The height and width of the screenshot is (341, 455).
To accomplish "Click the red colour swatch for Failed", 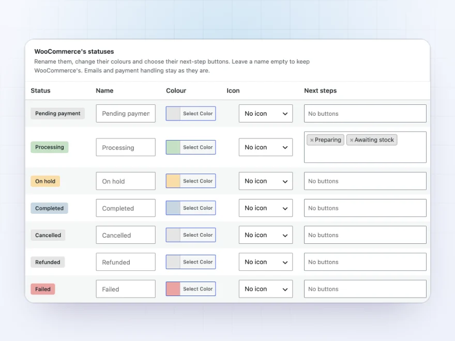I will [x=173, y=289].
